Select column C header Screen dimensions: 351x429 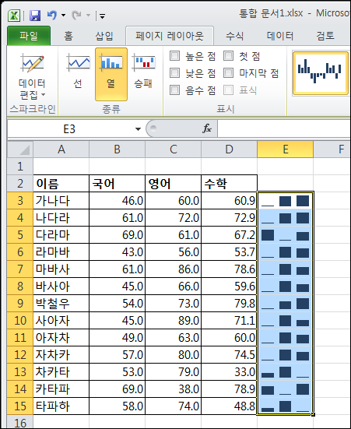pos(174,149)
